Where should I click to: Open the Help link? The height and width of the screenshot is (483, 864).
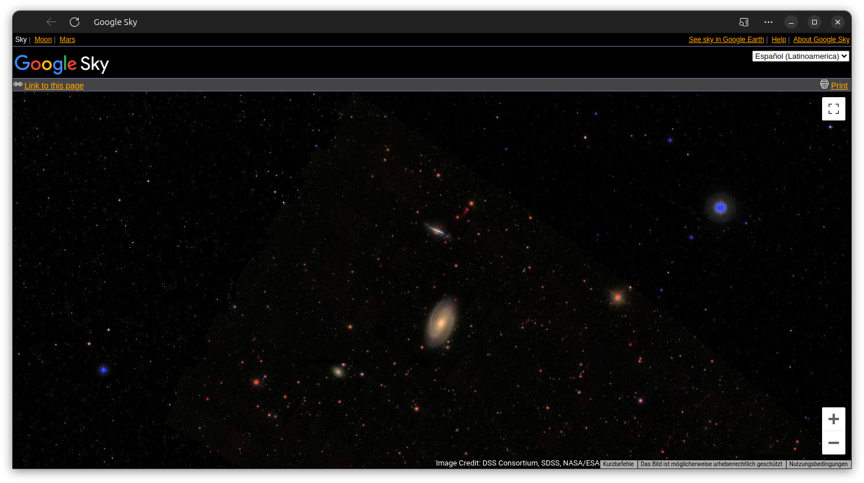tap(778, 40)
